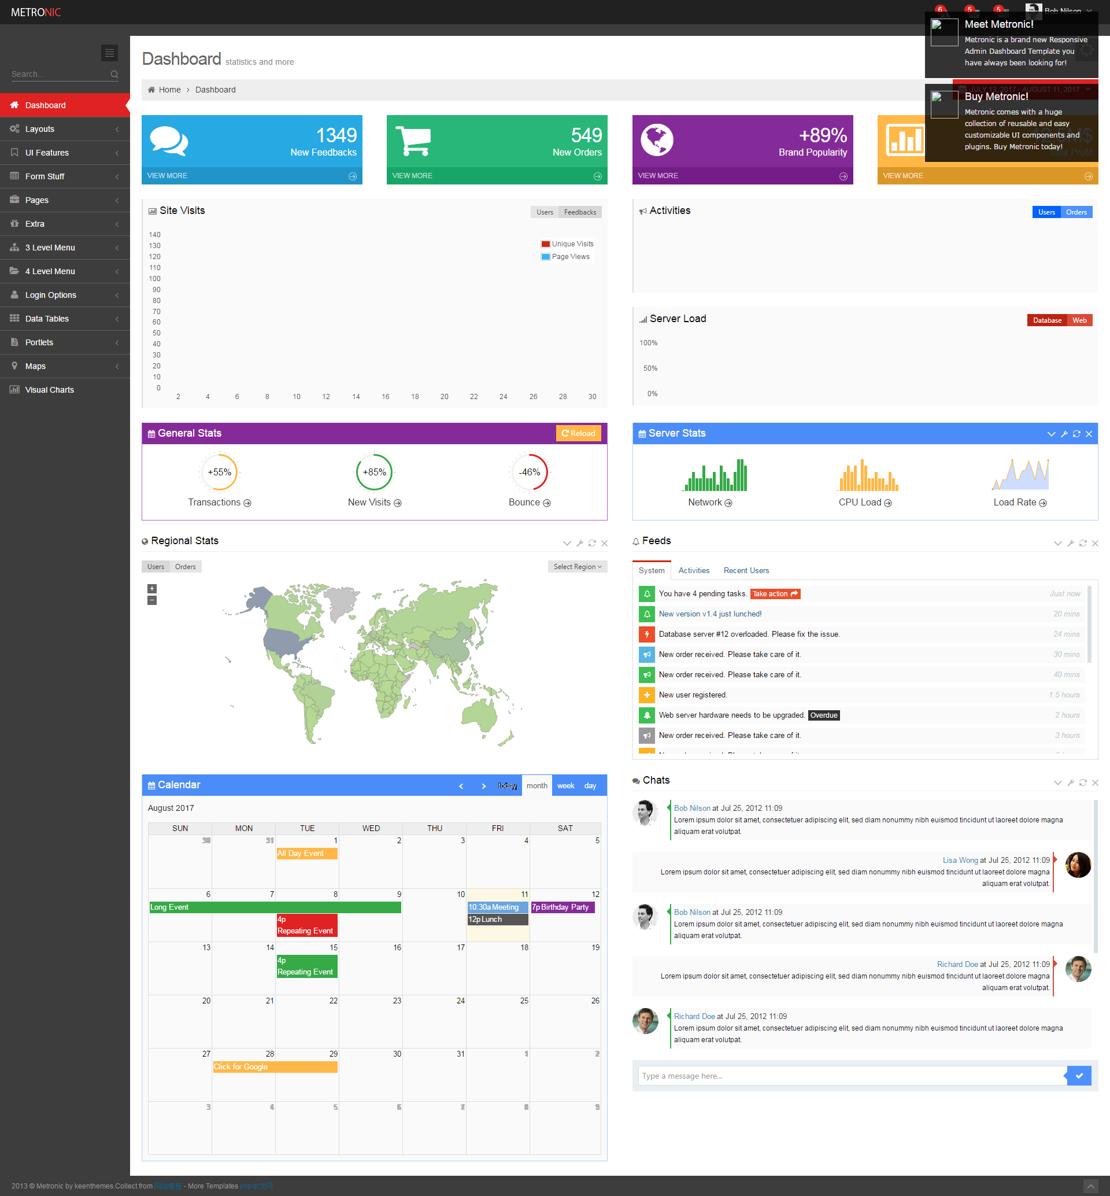Toggle Site Visits to Users
The height and width of the screenshot is (1196, 1110).
point(545,212)
